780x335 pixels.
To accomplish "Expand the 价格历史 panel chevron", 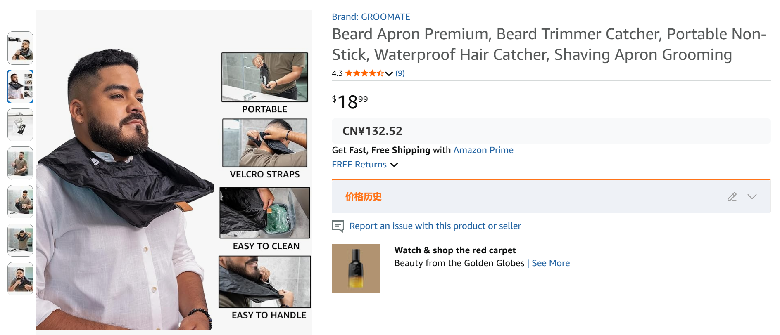I will 752,197.
